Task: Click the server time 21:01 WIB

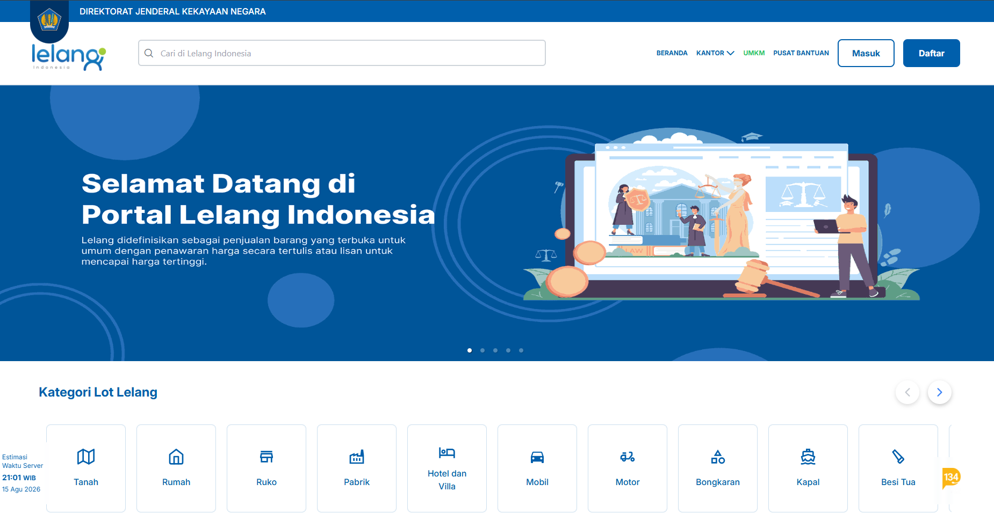Action: 19,478
